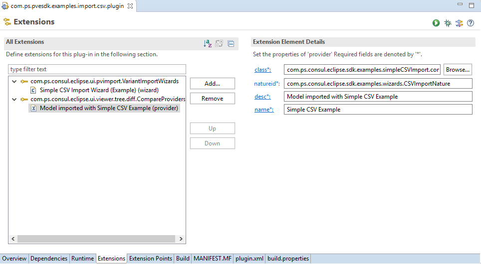Click the type filter text box
481x264 pixels.
97,69
